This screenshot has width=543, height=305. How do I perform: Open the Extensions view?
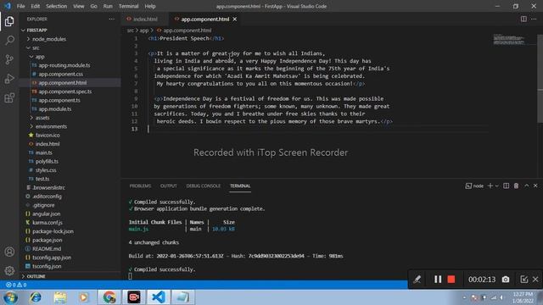pyautogui.click(x=9, y=98)
